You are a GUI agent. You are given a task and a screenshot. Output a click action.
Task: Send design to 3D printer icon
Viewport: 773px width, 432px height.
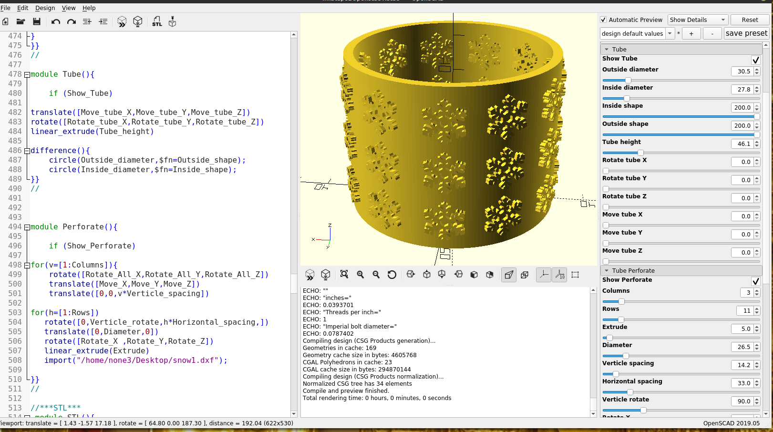point(172,21)
